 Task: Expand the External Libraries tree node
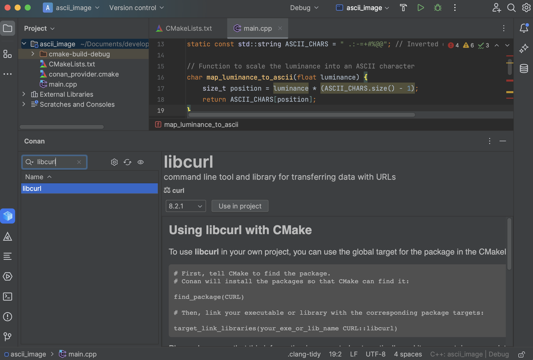point(23,94)
